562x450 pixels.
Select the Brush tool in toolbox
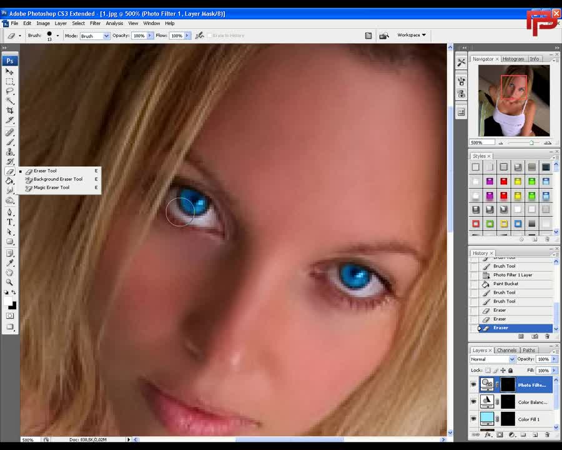[x=9, y=142]
